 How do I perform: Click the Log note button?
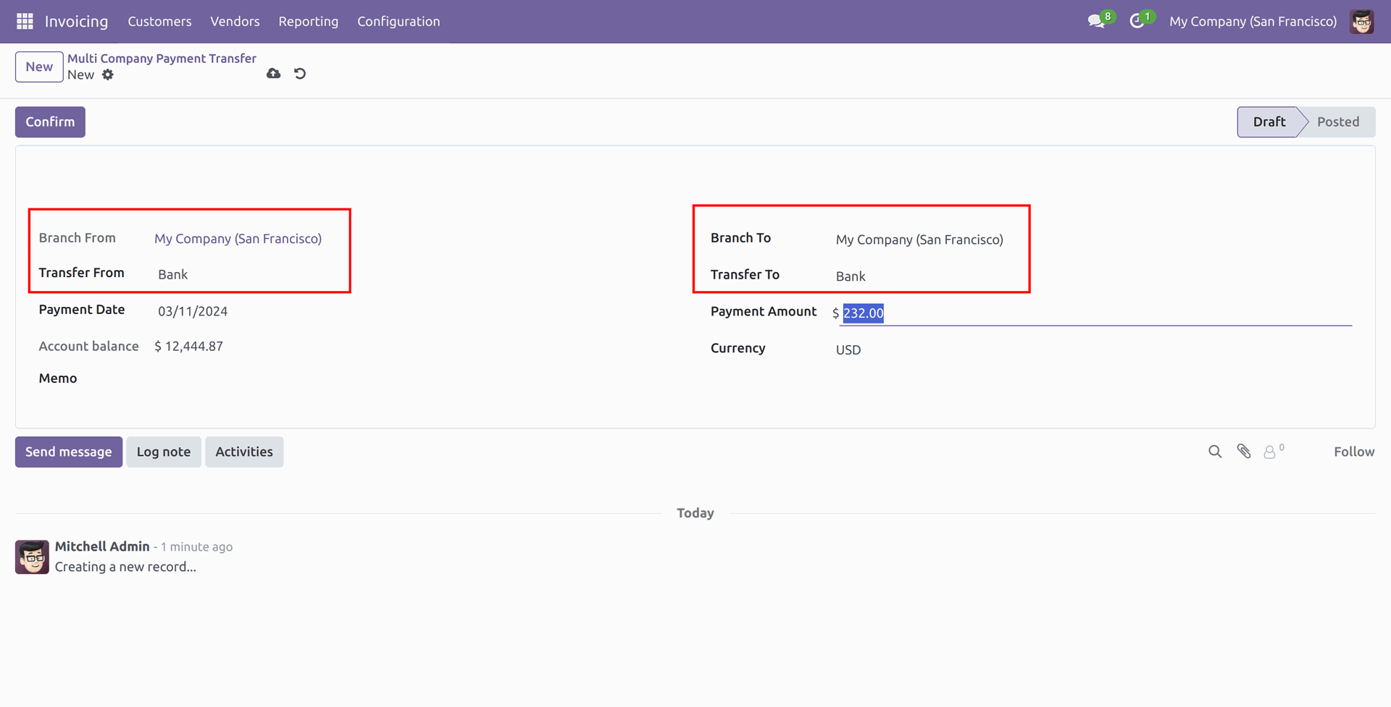pos(164,452)
